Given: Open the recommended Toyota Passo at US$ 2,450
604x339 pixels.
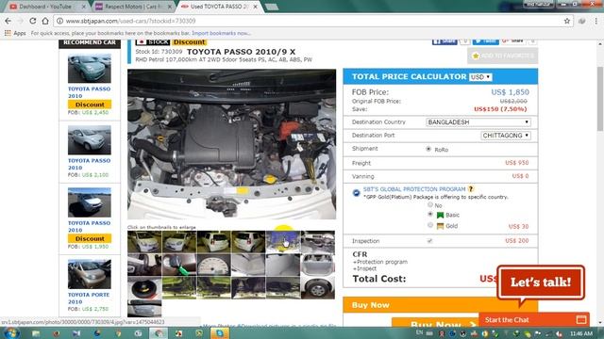Looking at the screenshot, I should (89, 92).
